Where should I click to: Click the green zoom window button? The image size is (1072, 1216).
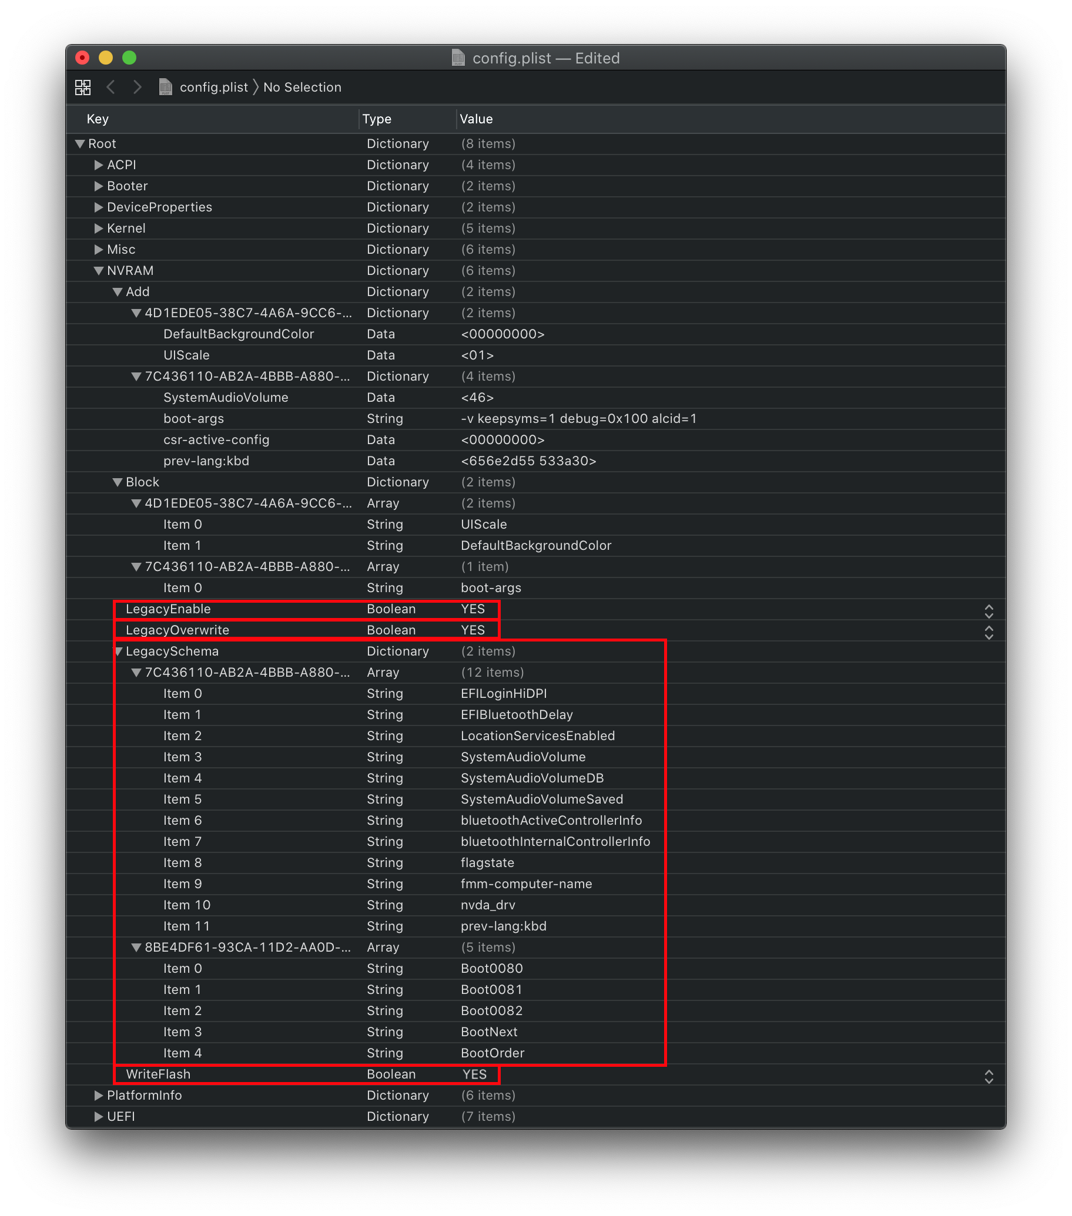129,58
